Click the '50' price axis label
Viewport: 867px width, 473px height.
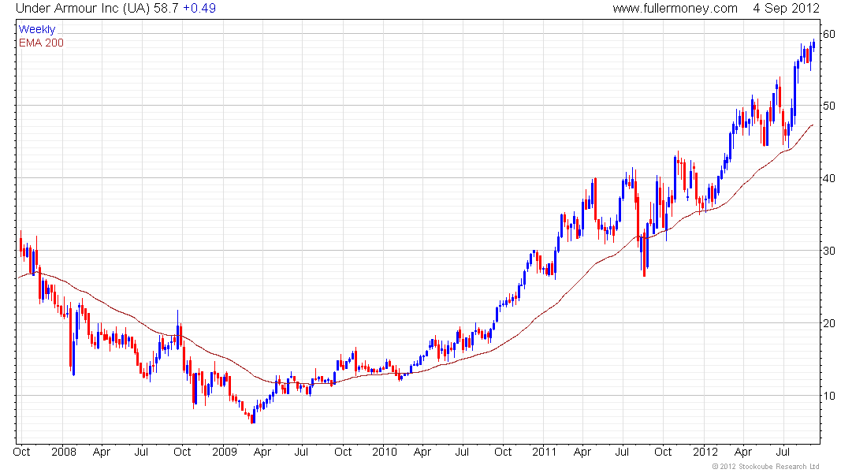click(828, 106)
